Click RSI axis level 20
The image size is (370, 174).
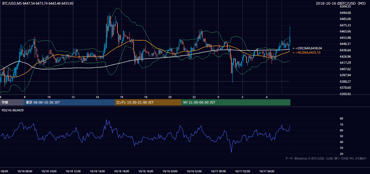click(341, 154)
